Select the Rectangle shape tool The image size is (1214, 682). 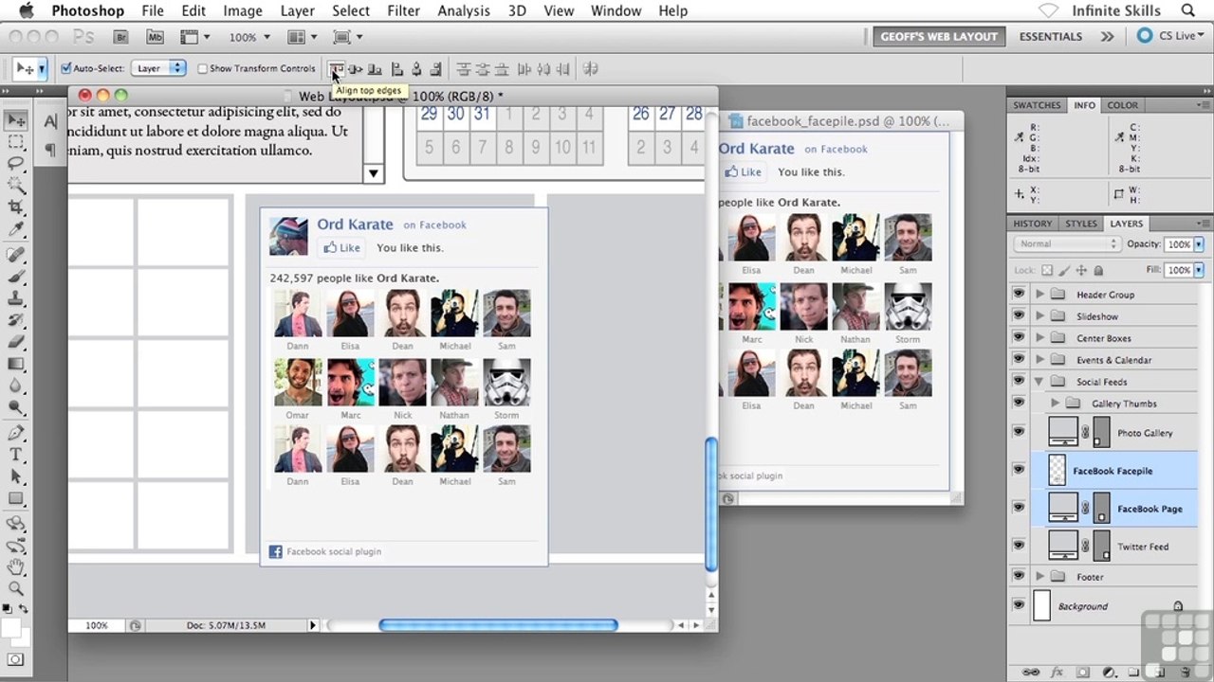coord(16,498)
